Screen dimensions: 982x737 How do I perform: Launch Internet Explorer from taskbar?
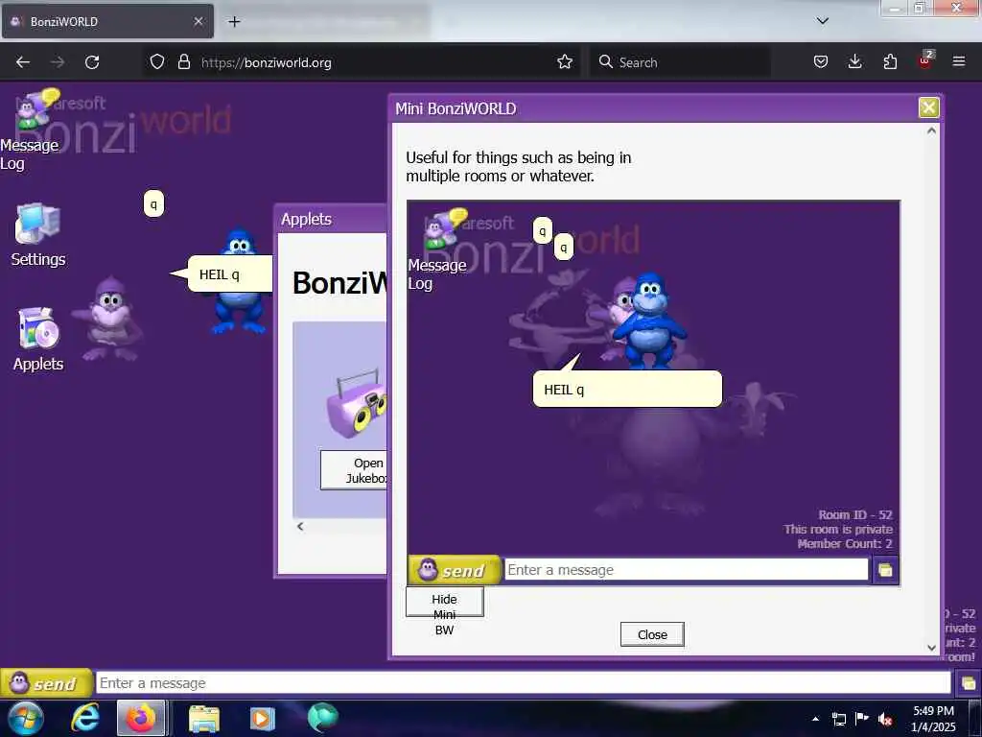click(x=85, y=718)
